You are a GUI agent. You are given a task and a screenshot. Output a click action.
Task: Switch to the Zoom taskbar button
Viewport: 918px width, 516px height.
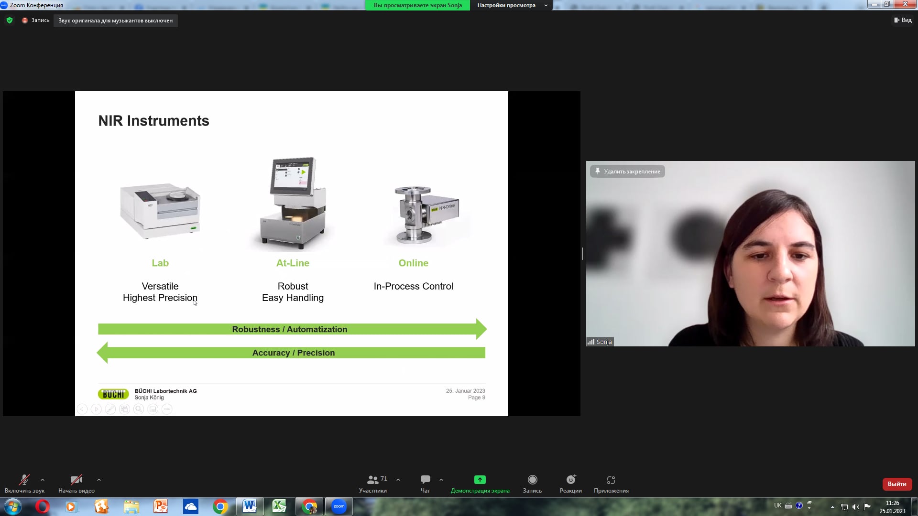pos(339,506)
